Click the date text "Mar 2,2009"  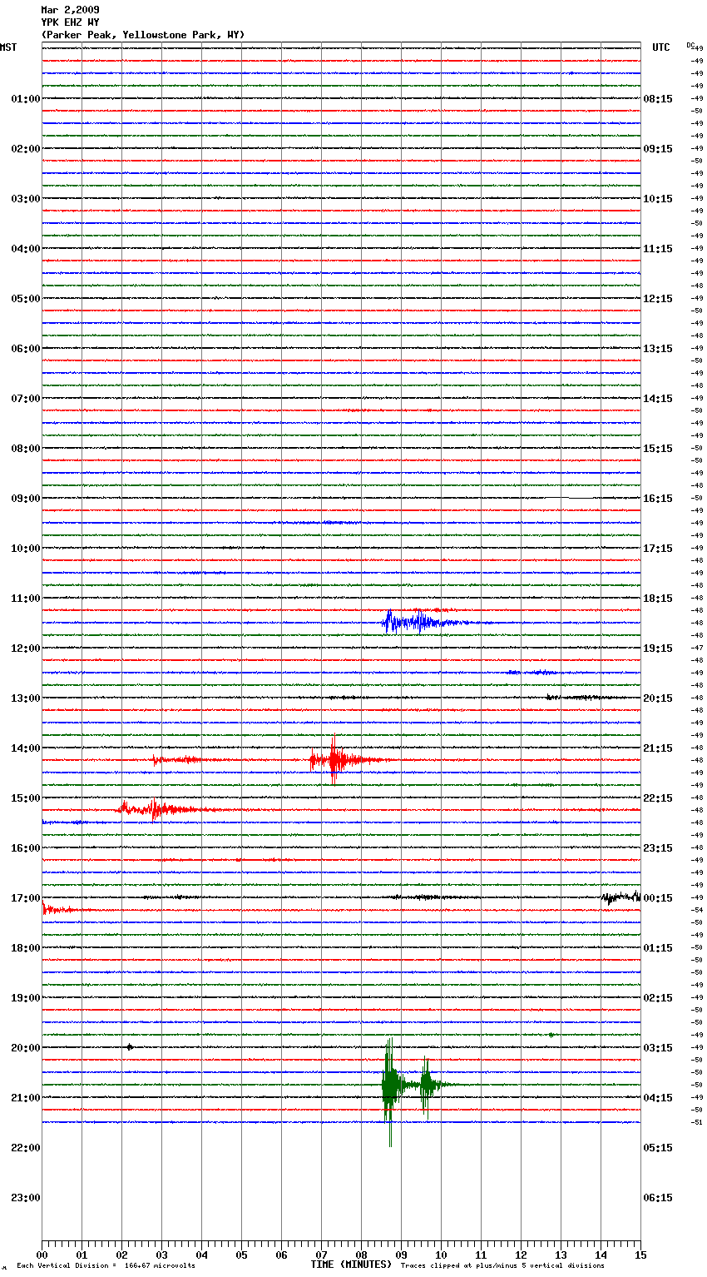pyautogui.click(x=70, y=10)
